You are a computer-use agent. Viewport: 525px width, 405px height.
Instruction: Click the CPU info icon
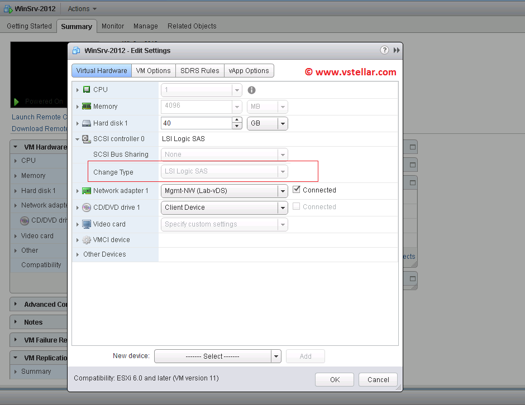point(252,90)
